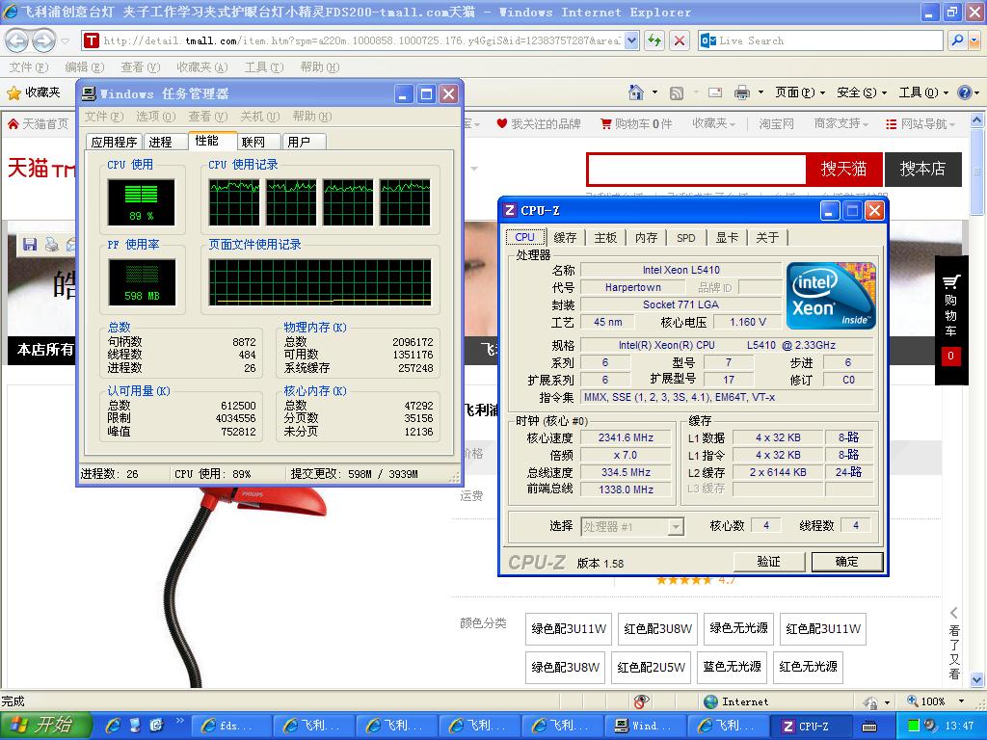Click the RSS feeds icon

[676, 93]
